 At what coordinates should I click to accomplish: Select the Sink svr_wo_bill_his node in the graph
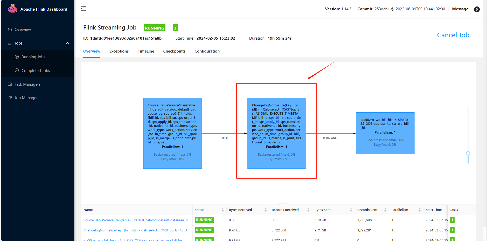pyautogui.click(x=385, y=133)
